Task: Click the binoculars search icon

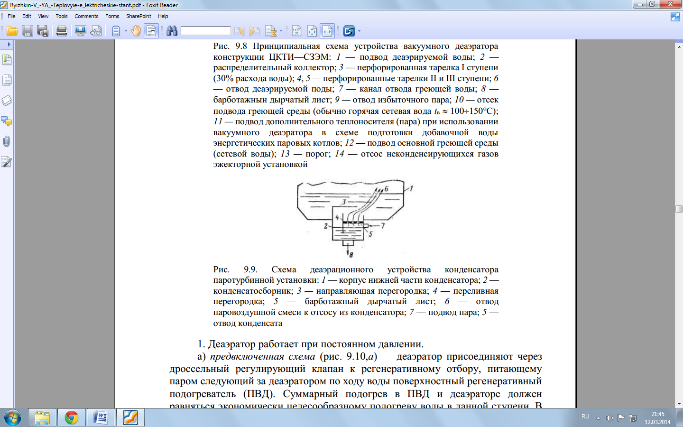Action: click(x=172, y=31)
